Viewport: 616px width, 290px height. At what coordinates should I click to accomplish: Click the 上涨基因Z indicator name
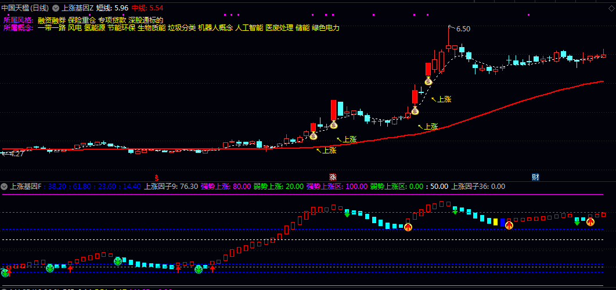(78, 8)
